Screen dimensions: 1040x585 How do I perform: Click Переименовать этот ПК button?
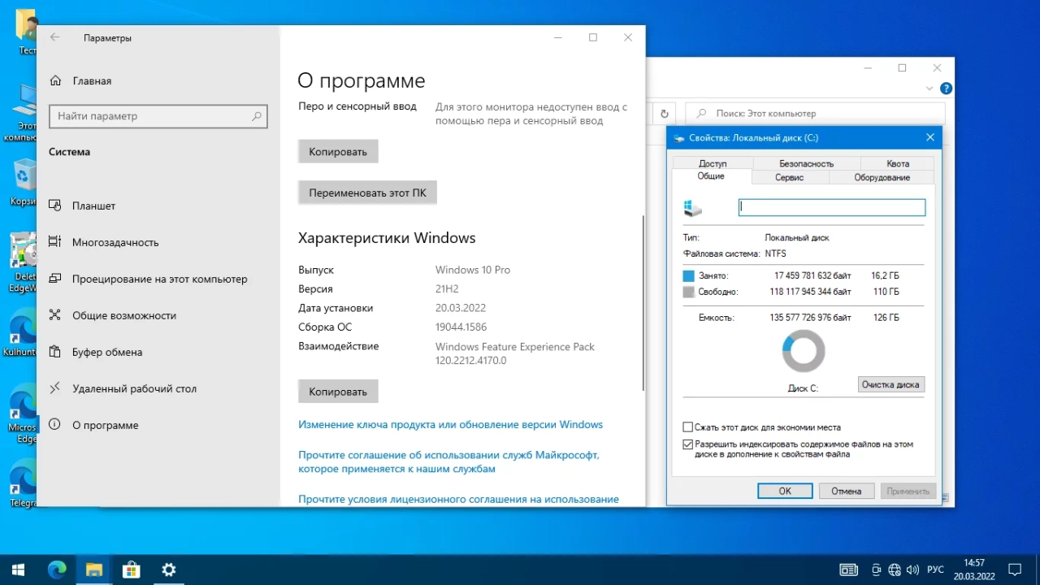point(367,193)
